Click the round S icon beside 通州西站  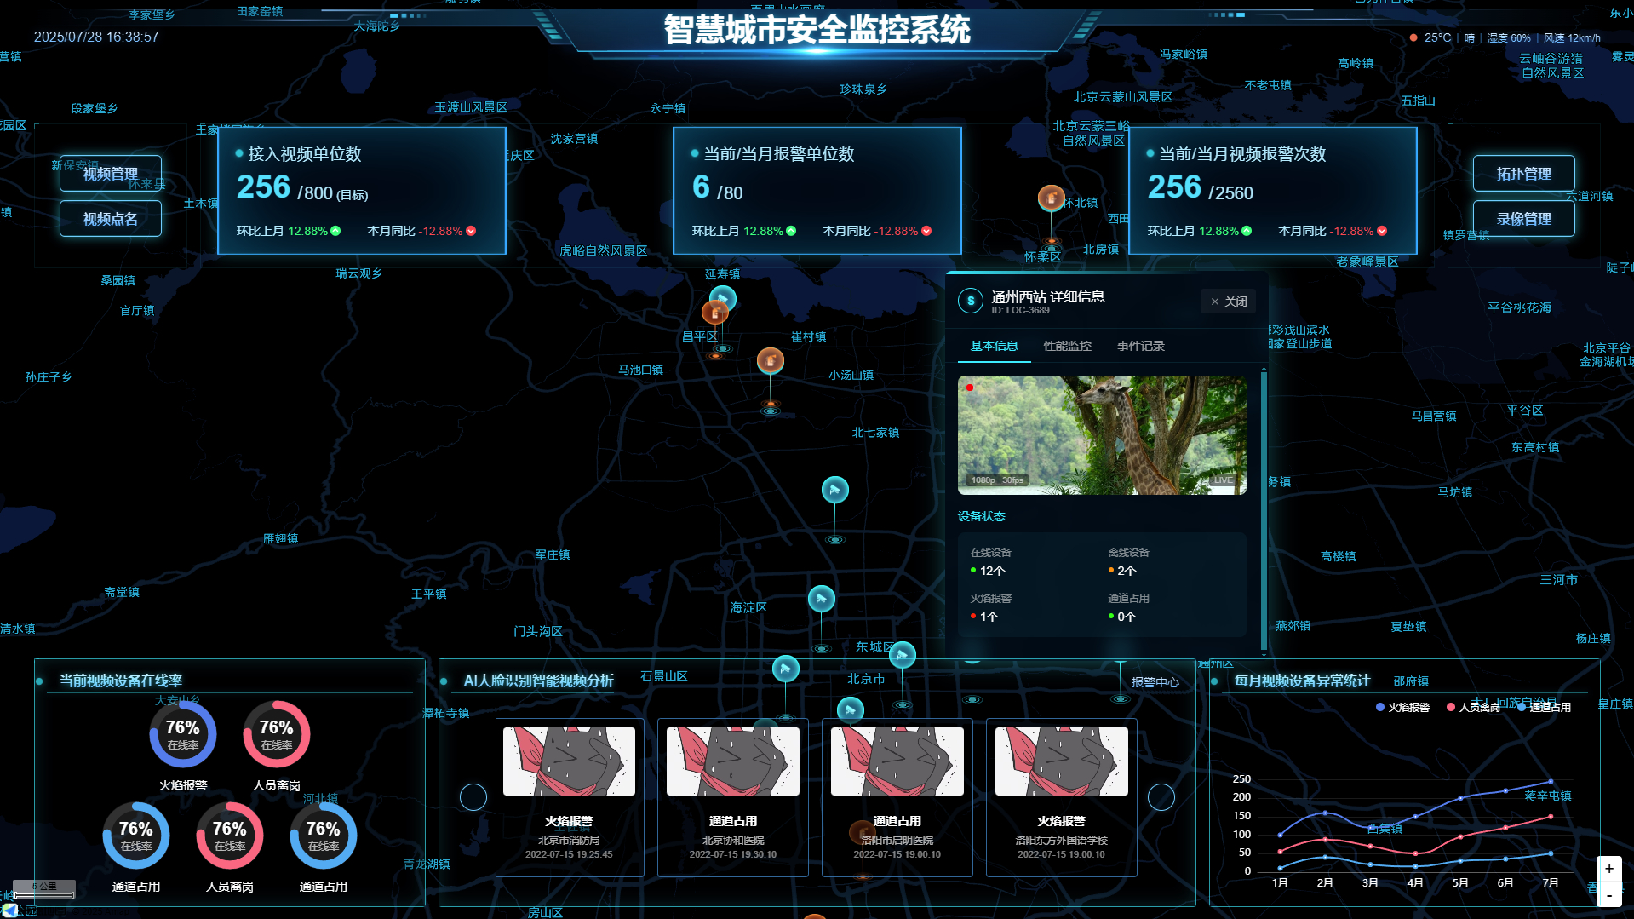(x=971, y=301)
